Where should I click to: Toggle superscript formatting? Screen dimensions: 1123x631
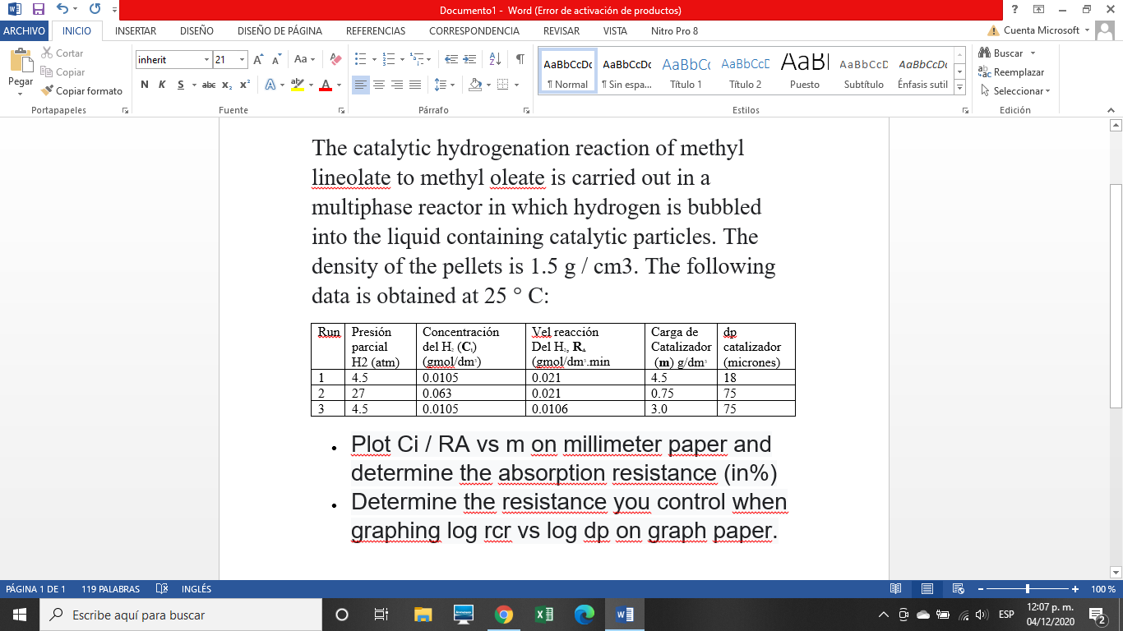(245, 85)
